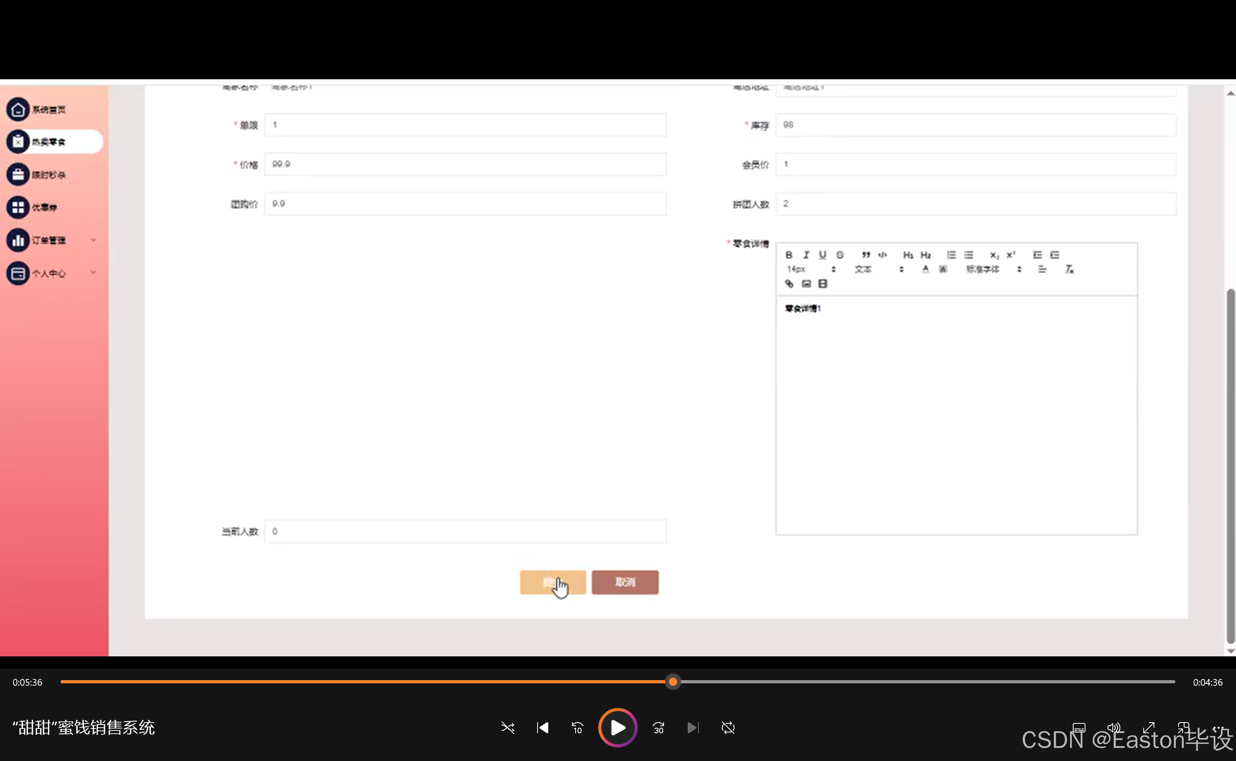Expand the 个人中心 chevron
Viewport: 1236px width, 761px height.
point(93,273)
